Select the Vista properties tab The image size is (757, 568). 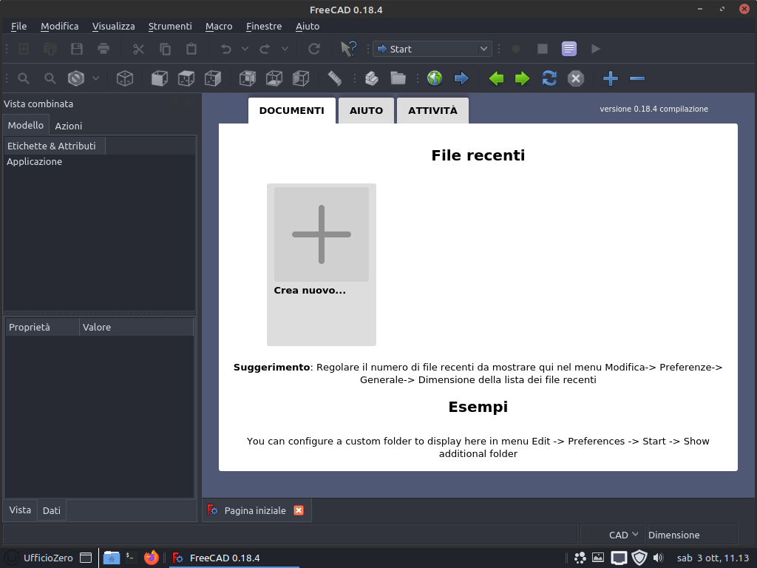pyautogui.click(x=20, y=510)
